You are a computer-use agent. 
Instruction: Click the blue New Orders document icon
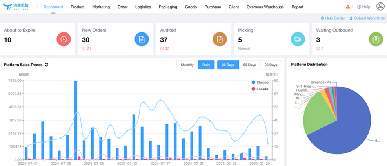(142, 39)
